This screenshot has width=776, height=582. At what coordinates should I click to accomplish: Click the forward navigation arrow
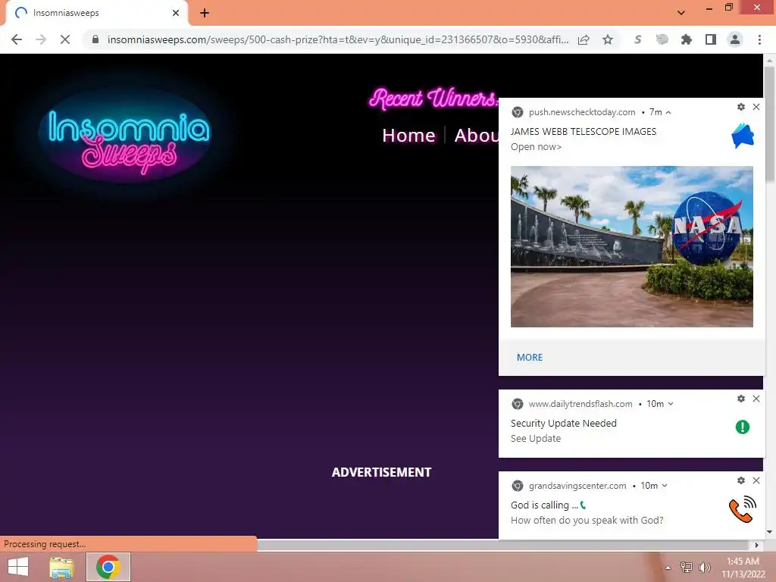(41, 39)
